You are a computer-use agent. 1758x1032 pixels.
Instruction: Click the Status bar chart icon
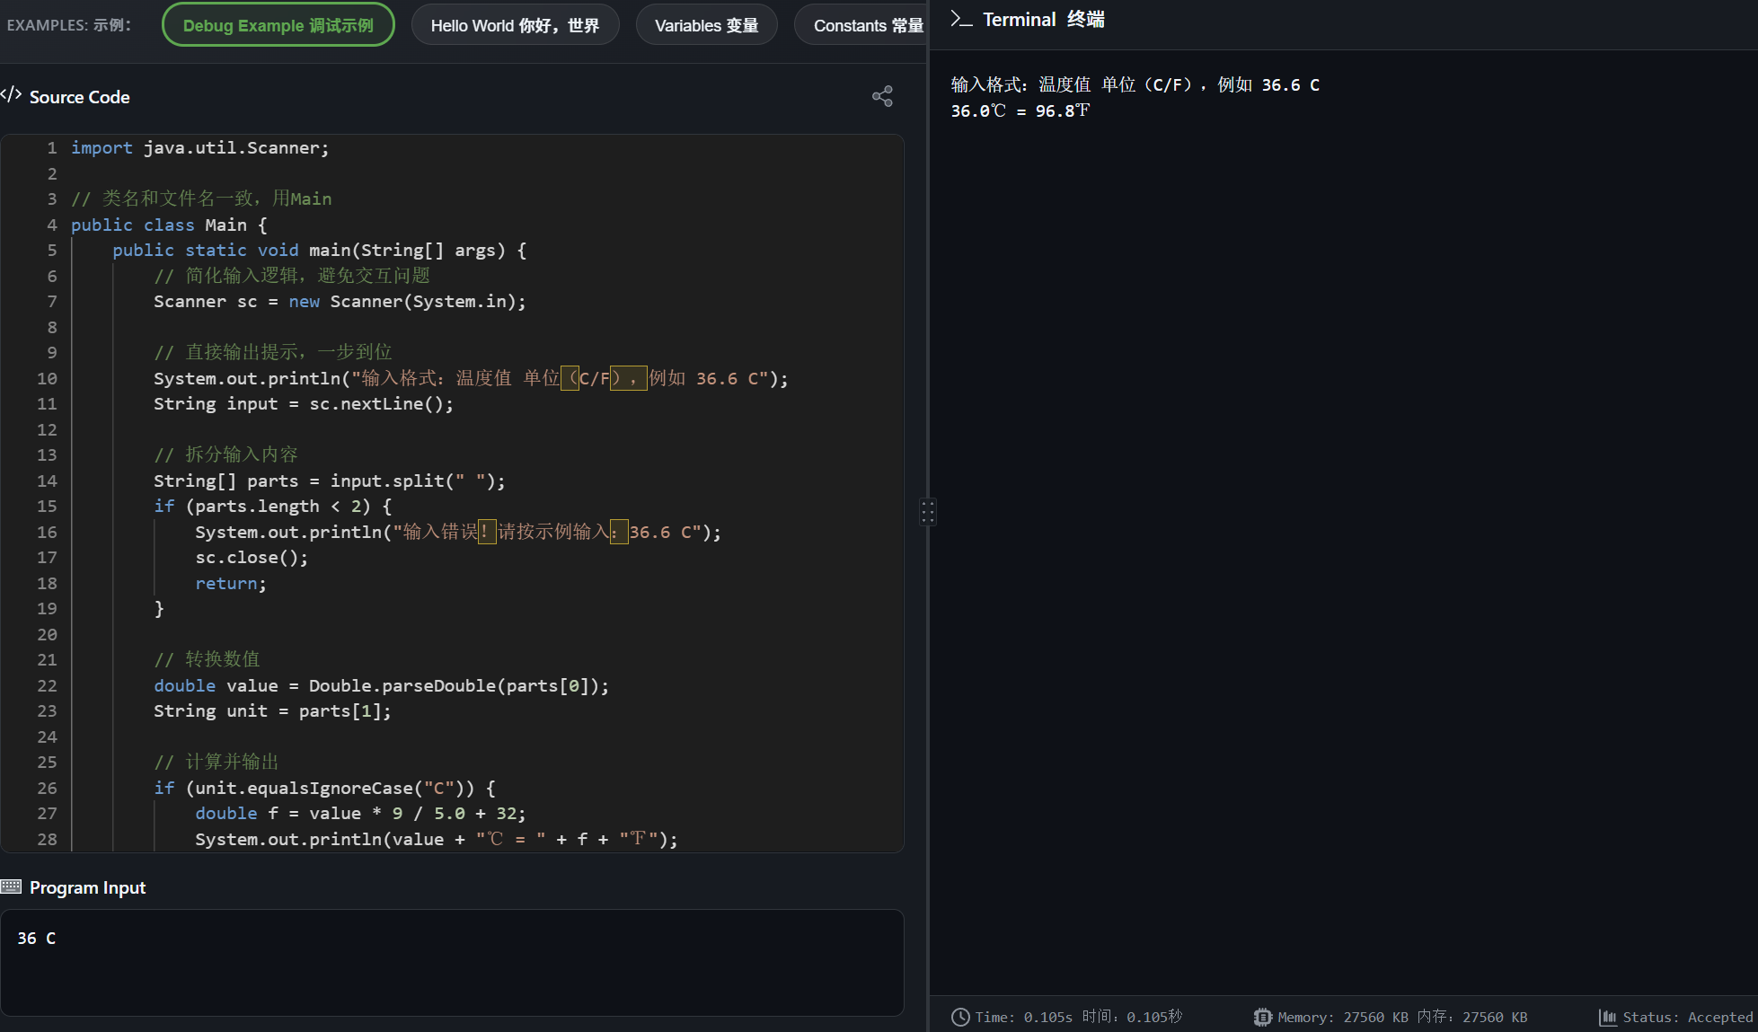click(1607, 1017)
